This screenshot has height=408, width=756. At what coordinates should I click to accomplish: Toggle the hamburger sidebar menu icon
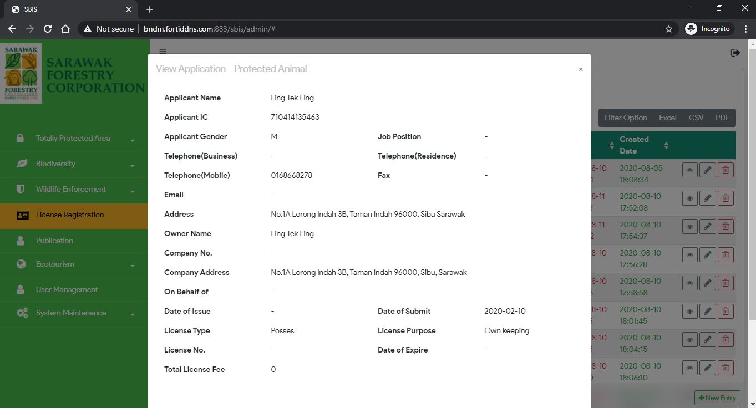coord(163,51)
